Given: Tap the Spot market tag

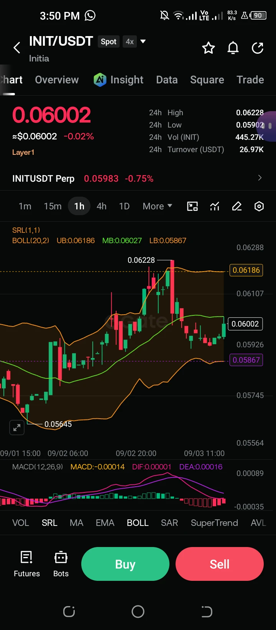Looking at the screenshot, I should click(x=108, y=41).
